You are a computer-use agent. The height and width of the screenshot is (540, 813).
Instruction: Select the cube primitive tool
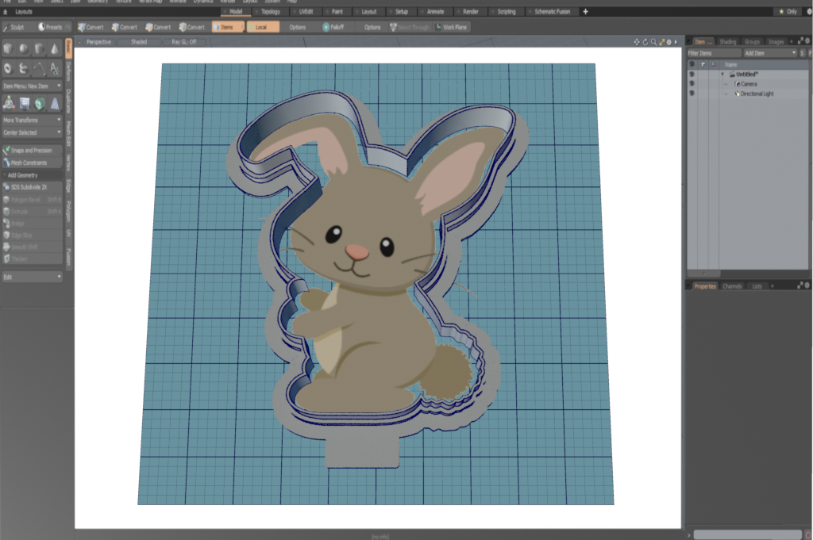click(x=9, y=49)
